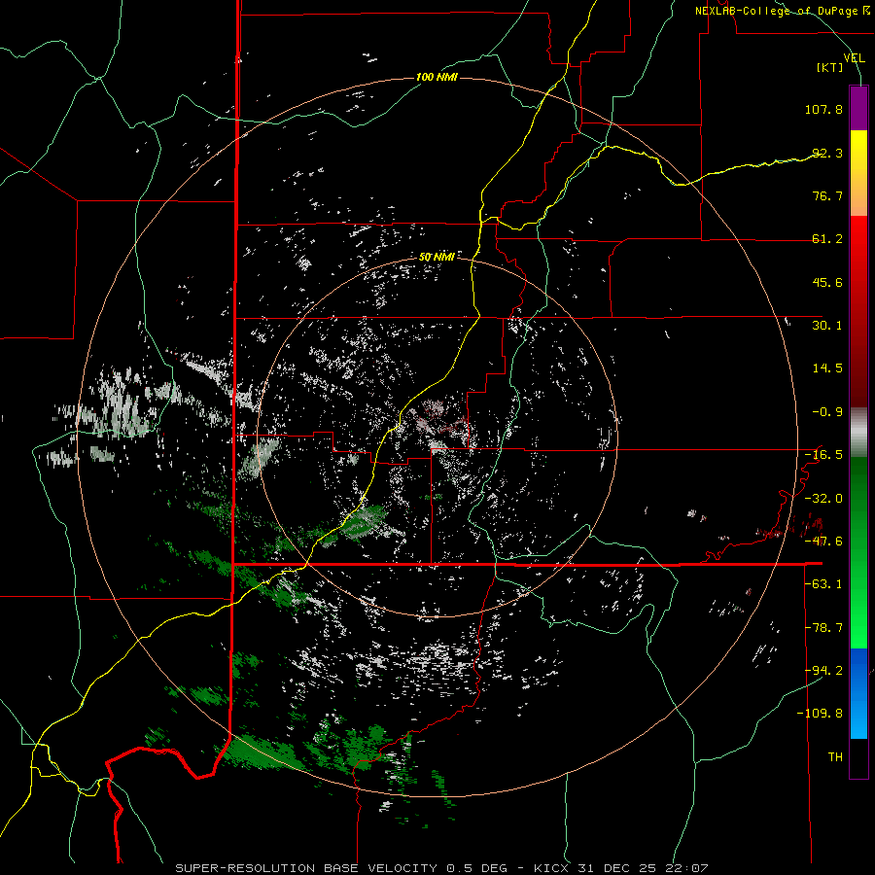The height and width of the screenshot is (875, 875).
Task: Click the TH label at the bottom of the legend
Action: [835, 757]
